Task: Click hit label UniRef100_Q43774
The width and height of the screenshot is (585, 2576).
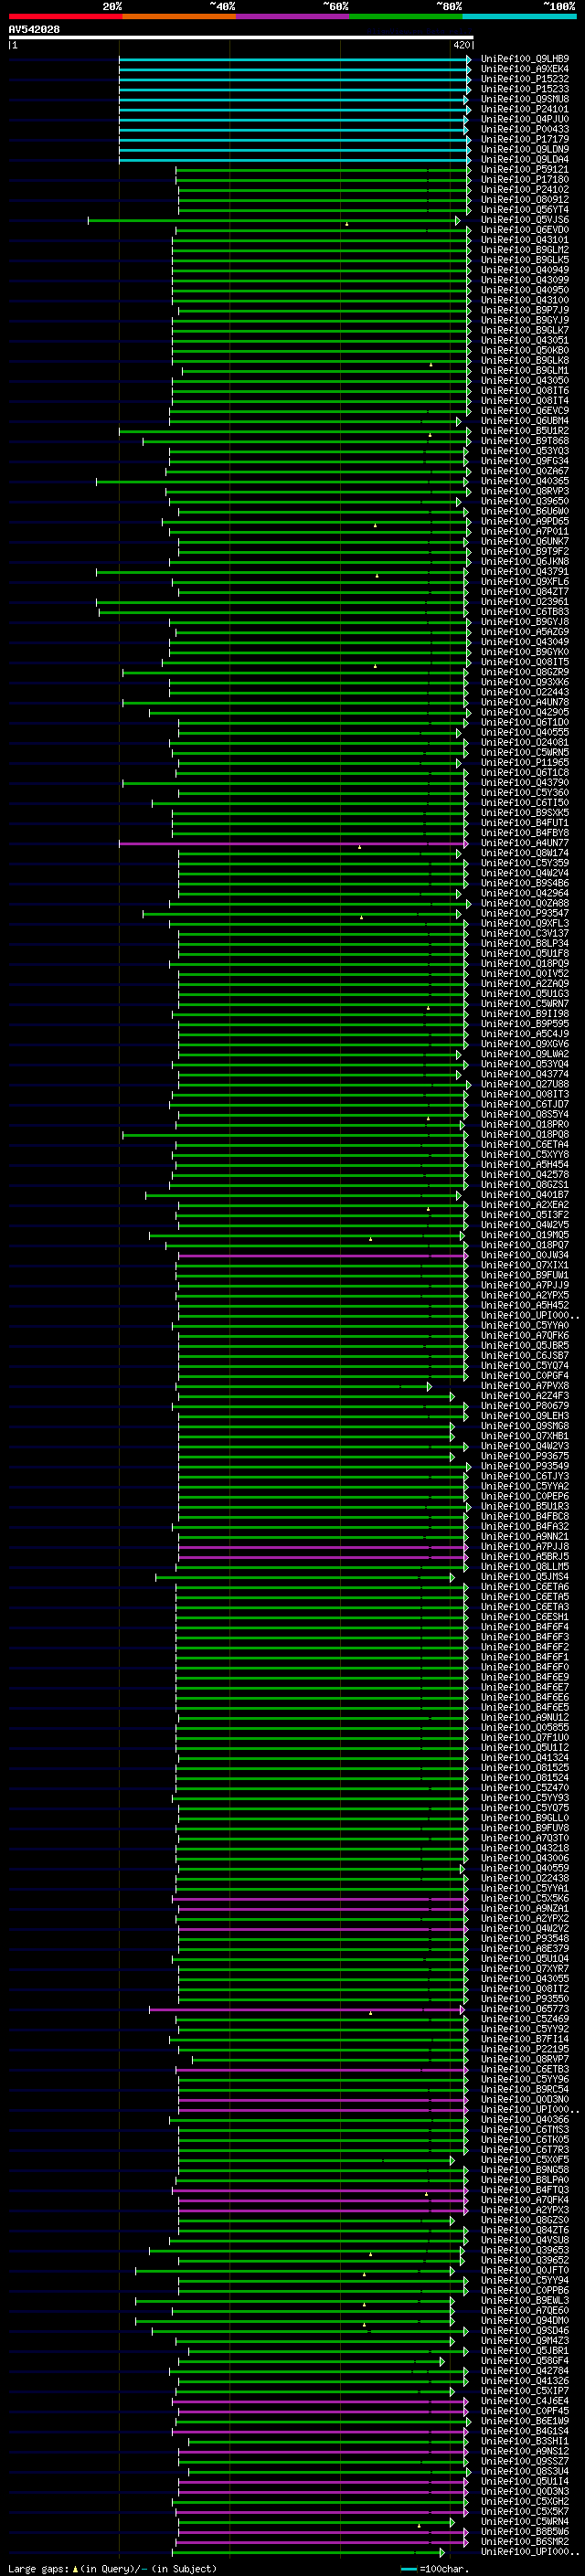Action: [x=525, y=1074]
